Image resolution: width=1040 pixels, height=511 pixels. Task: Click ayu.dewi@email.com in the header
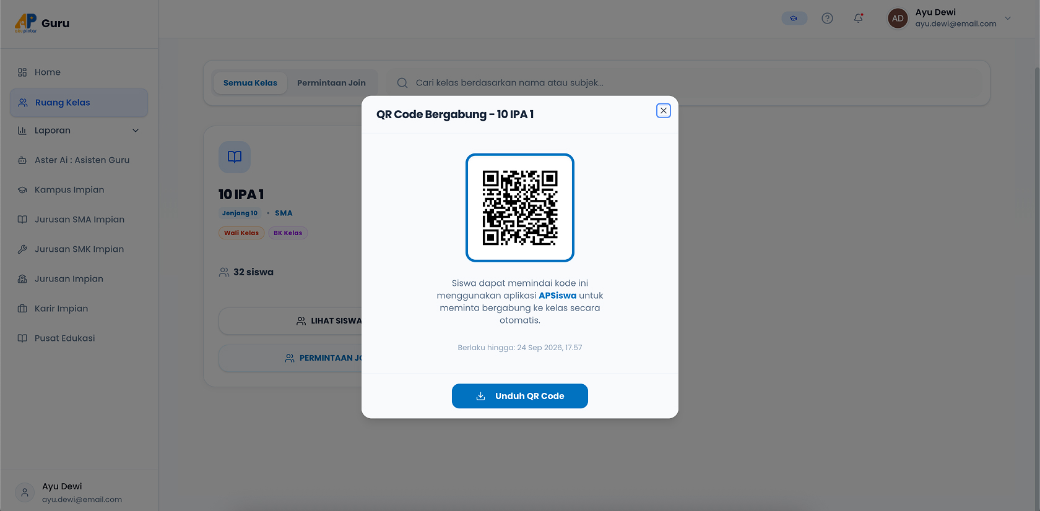click(956, 24)
